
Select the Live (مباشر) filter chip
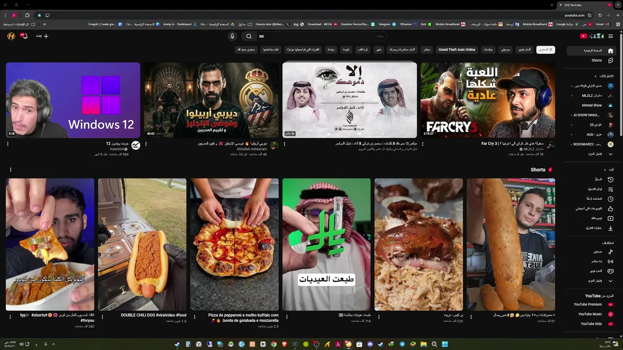click(x=427, y=50)
